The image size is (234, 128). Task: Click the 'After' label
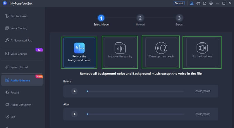click(x=66, y=104)
